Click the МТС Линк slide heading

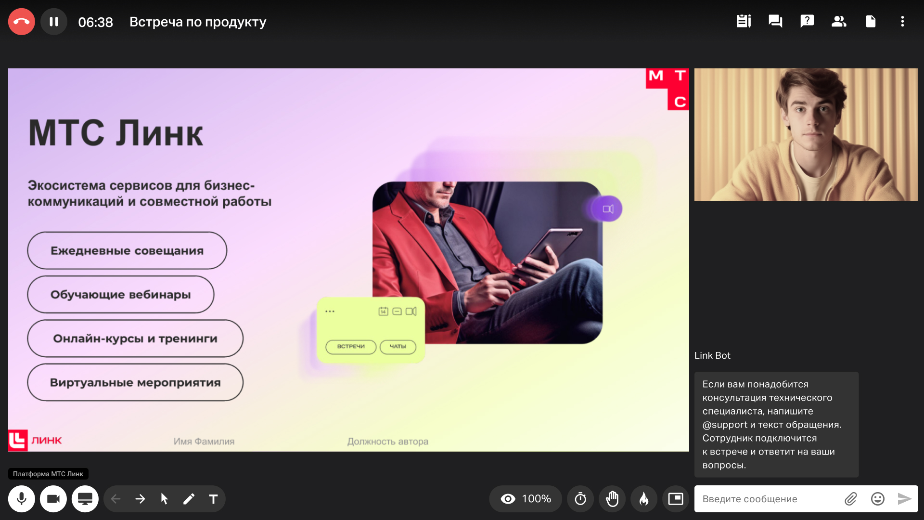coord(116,133)
